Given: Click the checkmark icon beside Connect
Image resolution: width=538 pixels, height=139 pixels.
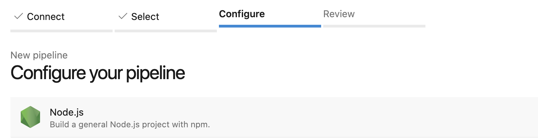Looking at the screenshot, I should coord(18,16).
